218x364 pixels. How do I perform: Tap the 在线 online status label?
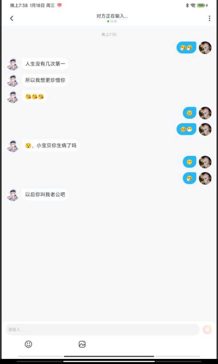coord(112,21)
